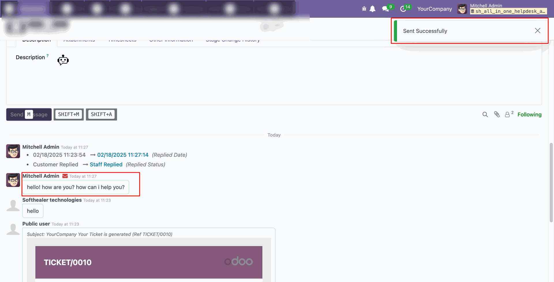The height and width of the screenshot is (282, 554).
Task: Show followers list person icon
Action: click(509, 114)
